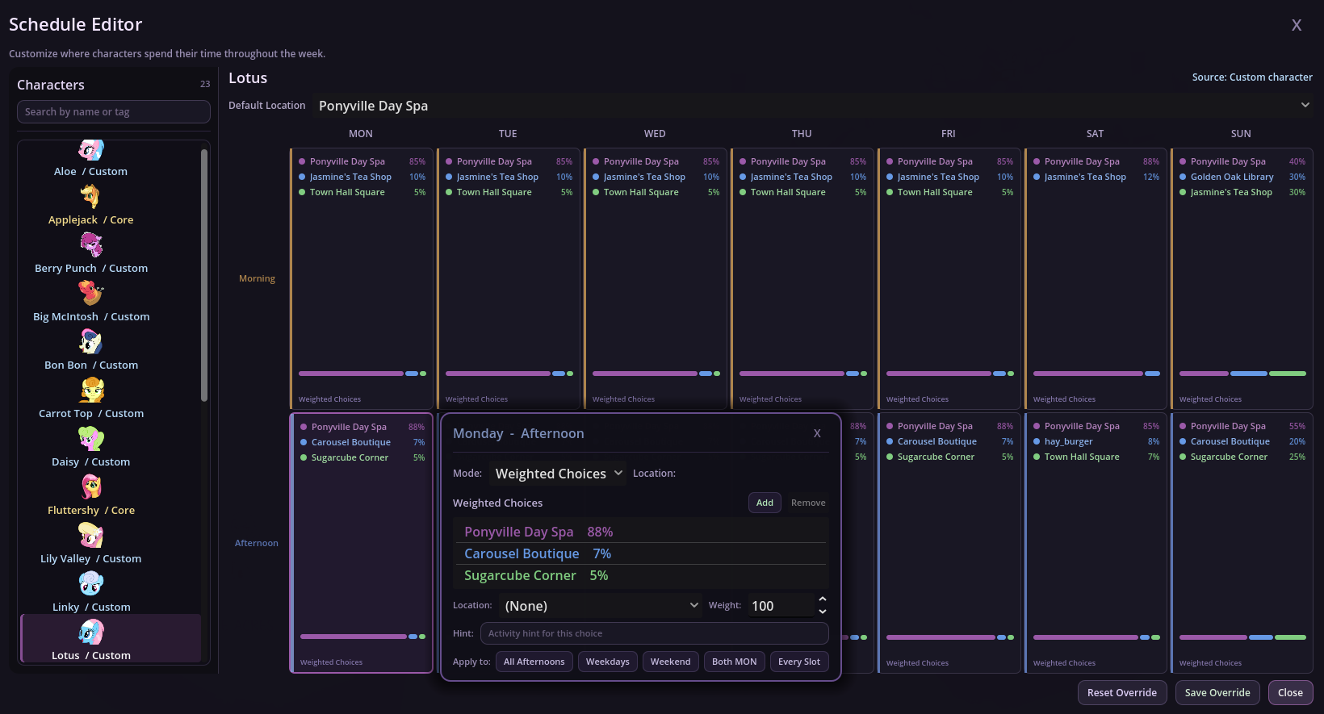The height and width of the screenshot is (714, 1324).
Task: Select Lotus's pony avatar icon
Action: (x=91, y=632)
